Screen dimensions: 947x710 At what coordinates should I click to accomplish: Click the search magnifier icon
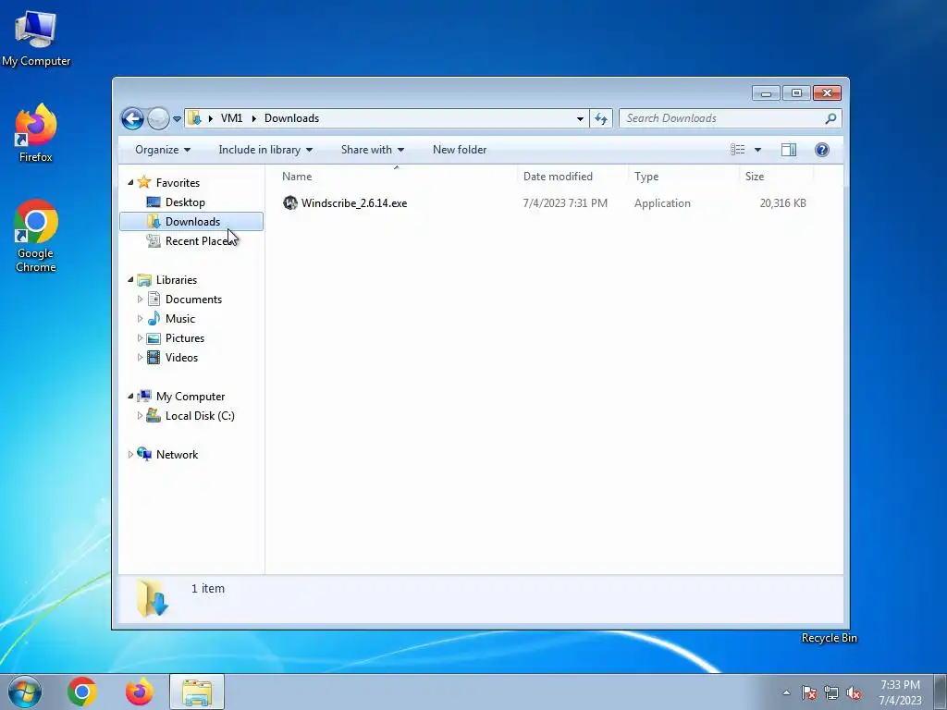[x=831, y=118]
